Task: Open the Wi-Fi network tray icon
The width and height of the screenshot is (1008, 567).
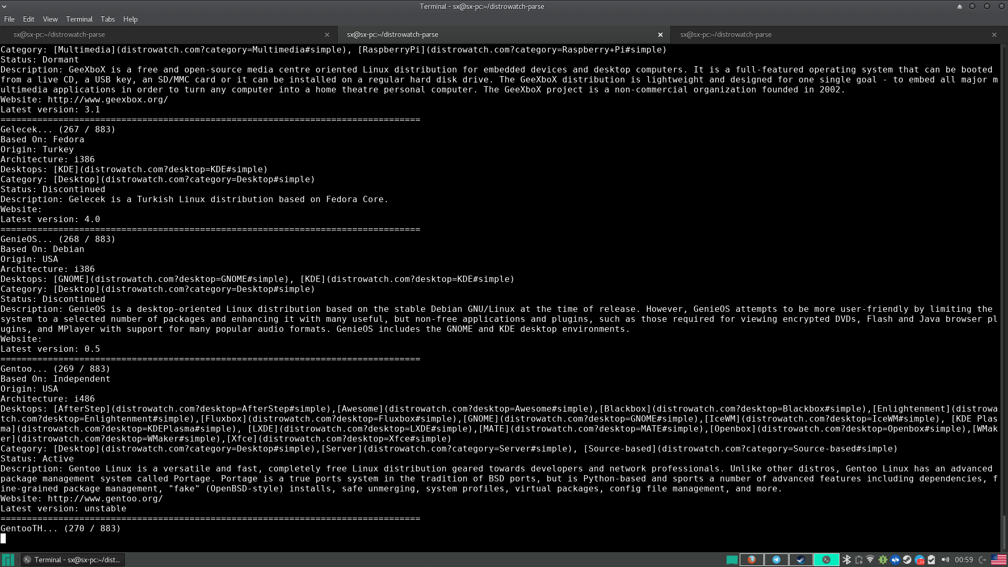Action: pos(870,560)
